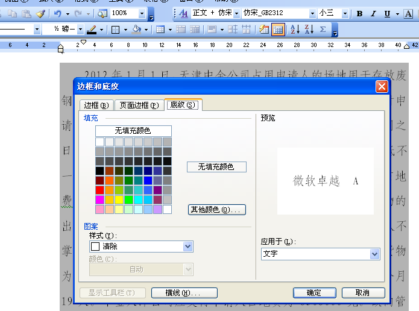Open the 100% zoom dropdown
The height and width of the screenshot is (311, 419).
[x=142, y=13]
